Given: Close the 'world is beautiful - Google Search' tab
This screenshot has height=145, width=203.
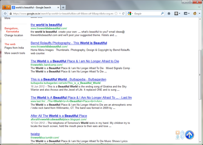Looking at the screenshot, I should (x=58, y=8).
